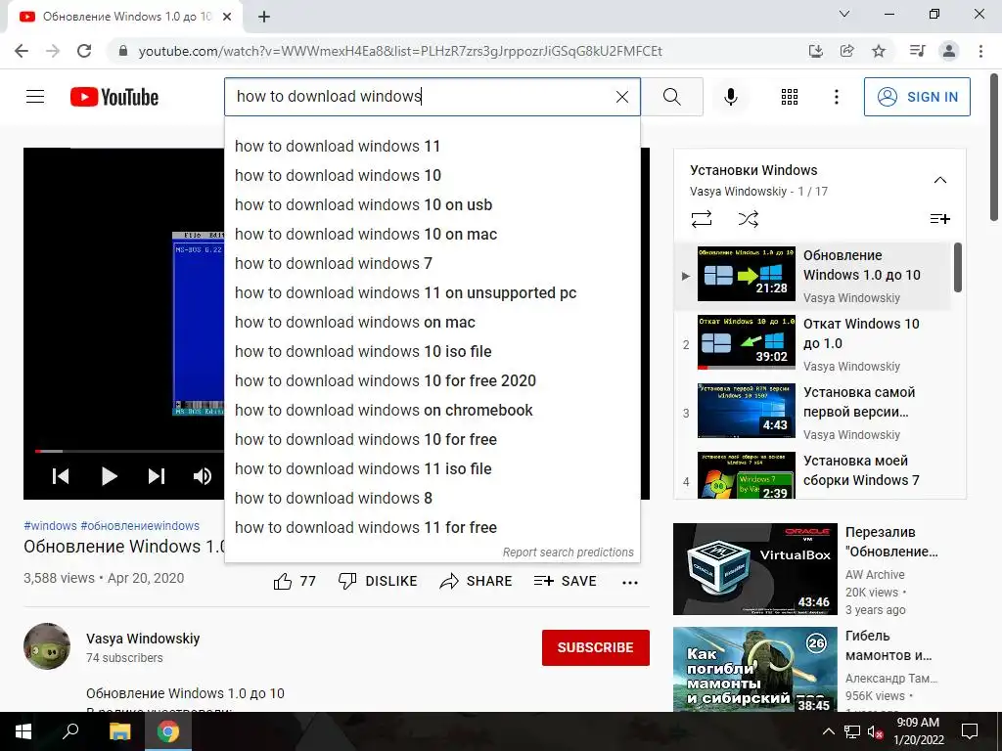This screenshot has width=1002, height=751.
Task: Click the SAVE button under the video
Action: pos(565,581)
